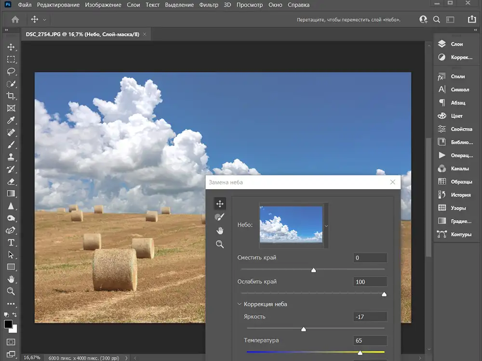Open the Выделение menu
482x361 pixels.
click(179, 5)
